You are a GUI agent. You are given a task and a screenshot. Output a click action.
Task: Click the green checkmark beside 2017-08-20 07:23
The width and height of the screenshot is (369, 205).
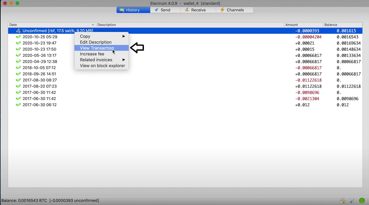coord(18,86)
